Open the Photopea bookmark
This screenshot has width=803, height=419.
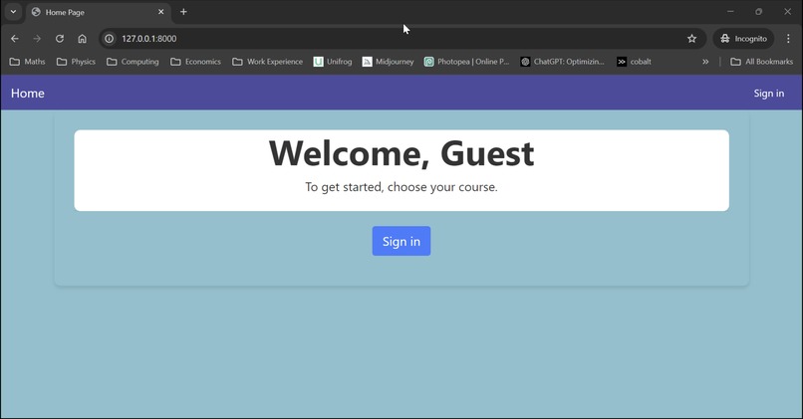tap(466, 62)
